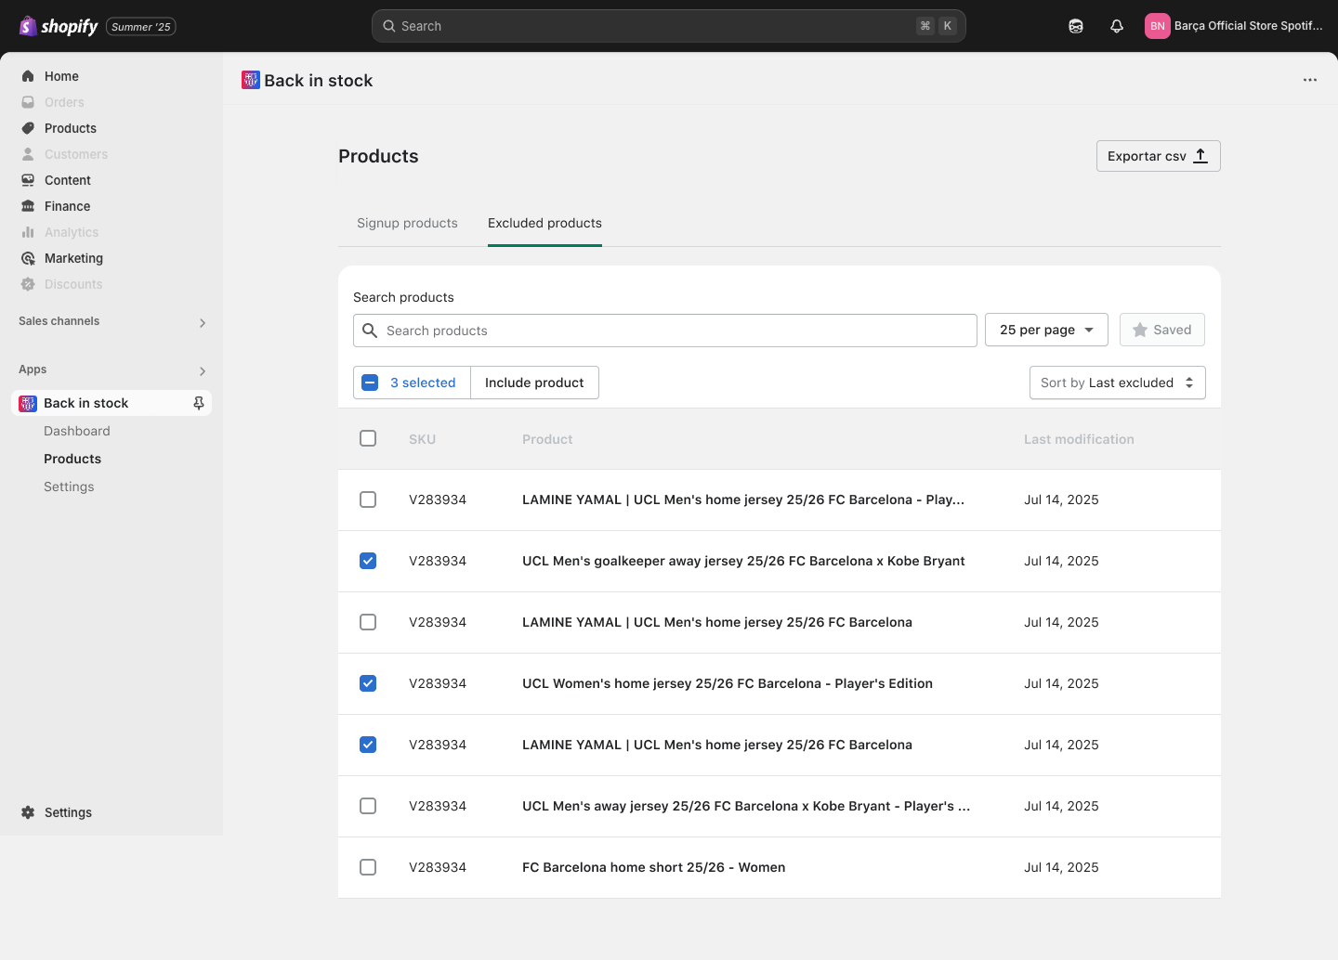This screenshot has height=960, width=1338.
Task: Click 'FC Barcelona home short 25/26 - Women' text
Action: coord(653,867)
